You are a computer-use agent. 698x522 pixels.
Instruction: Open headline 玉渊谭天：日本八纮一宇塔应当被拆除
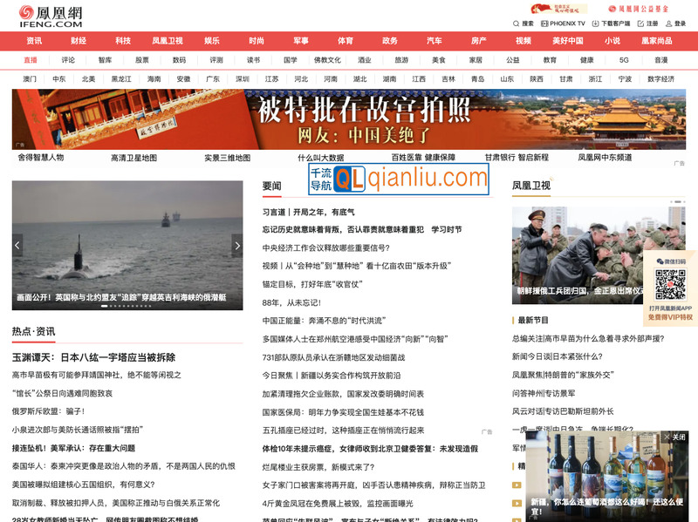(93, 357)
